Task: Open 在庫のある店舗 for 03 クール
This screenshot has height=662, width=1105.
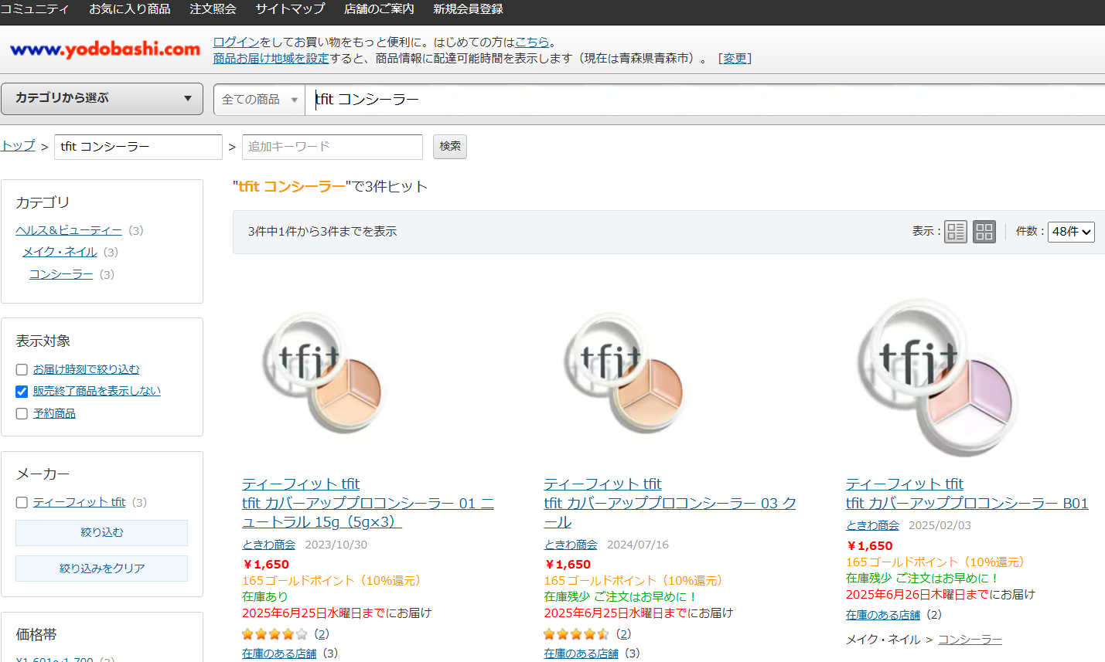Action: 581,654
